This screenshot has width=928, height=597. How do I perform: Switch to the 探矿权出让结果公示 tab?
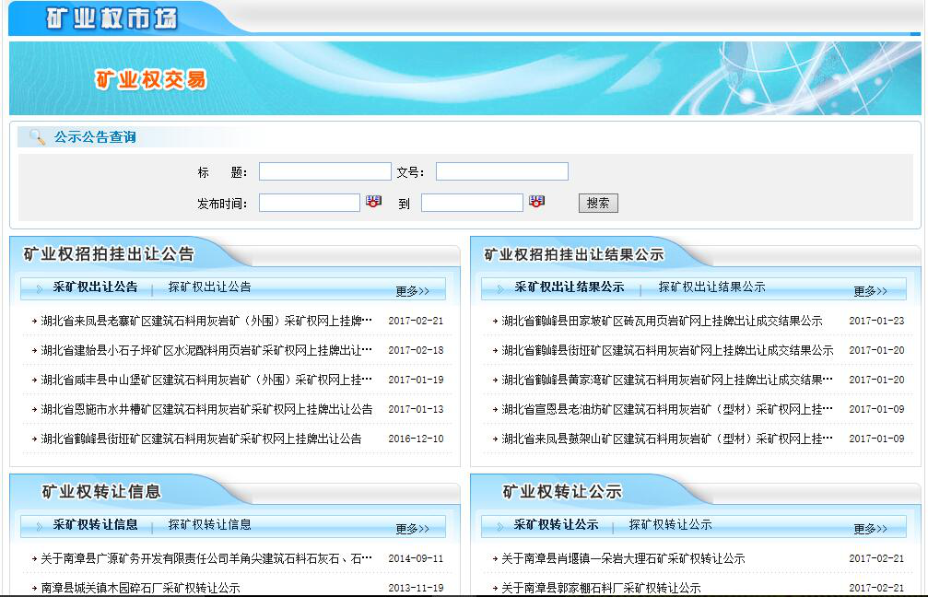[x=711, y=287]
